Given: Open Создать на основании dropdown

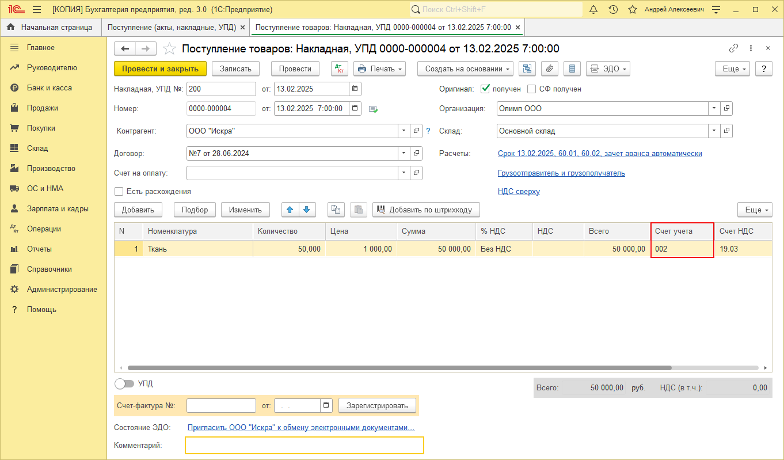Looking at the screenshot, I should click(x=466, y=69).
